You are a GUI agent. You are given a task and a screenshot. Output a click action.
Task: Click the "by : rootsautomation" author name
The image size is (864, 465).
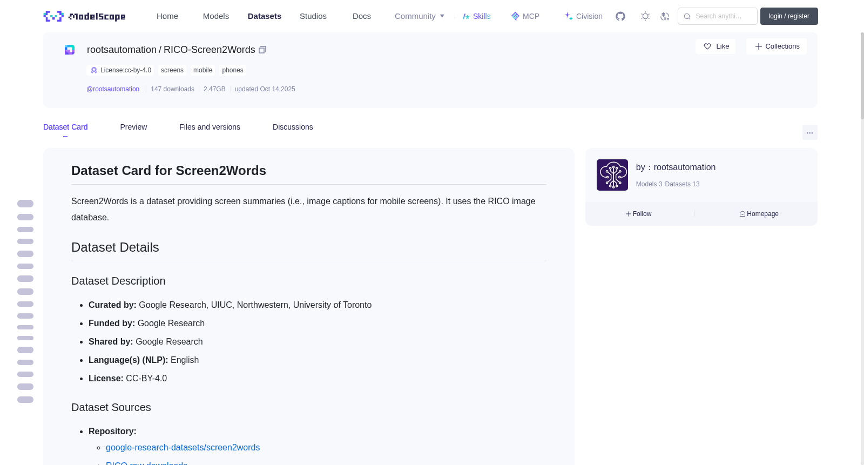tap(676, 167)
